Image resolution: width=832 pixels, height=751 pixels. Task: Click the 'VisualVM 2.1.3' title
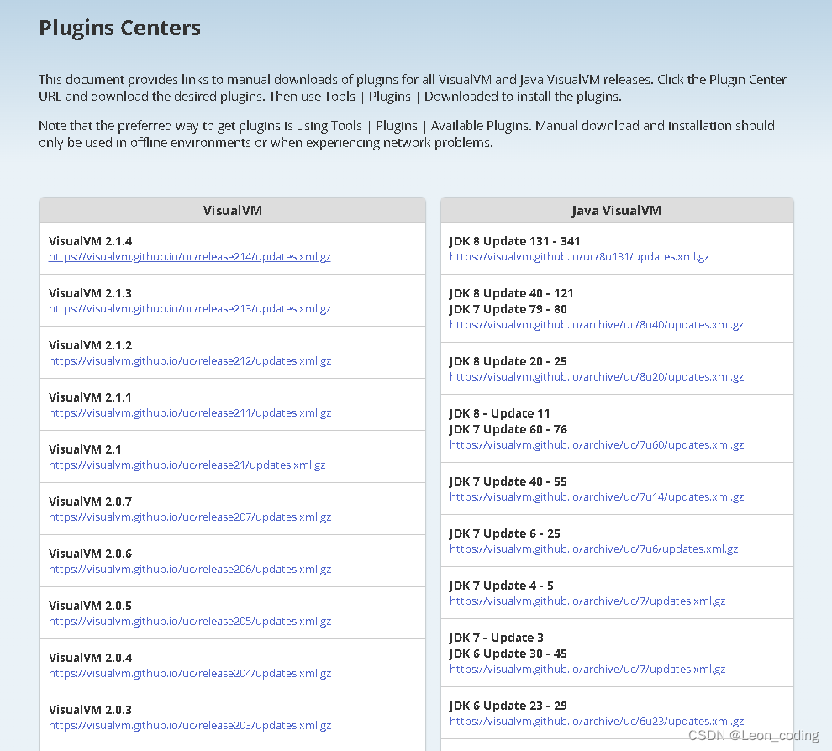90,293
